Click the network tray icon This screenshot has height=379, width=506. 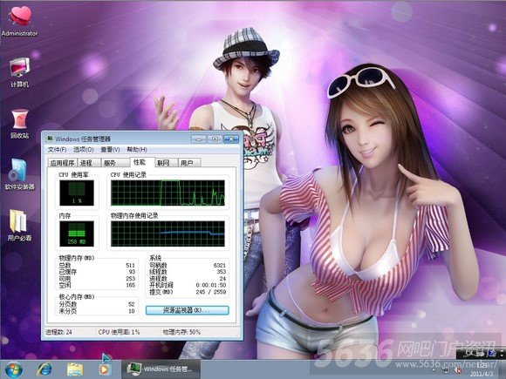[x=447, y=370]
